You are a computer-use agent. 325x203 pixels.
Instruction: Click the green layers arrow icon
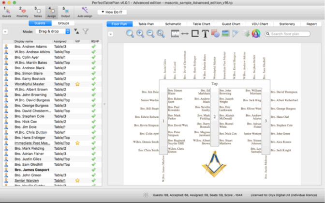(246, 33)
